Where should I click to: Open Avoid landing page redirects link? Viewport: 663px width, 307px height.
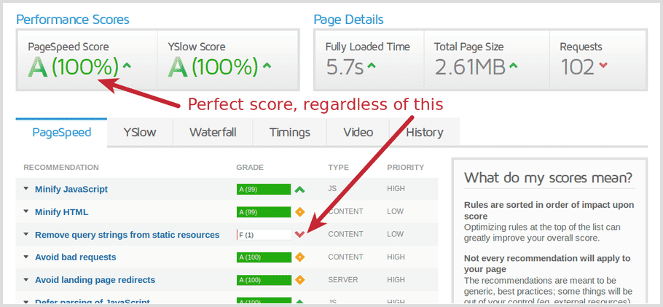[95, 280]
